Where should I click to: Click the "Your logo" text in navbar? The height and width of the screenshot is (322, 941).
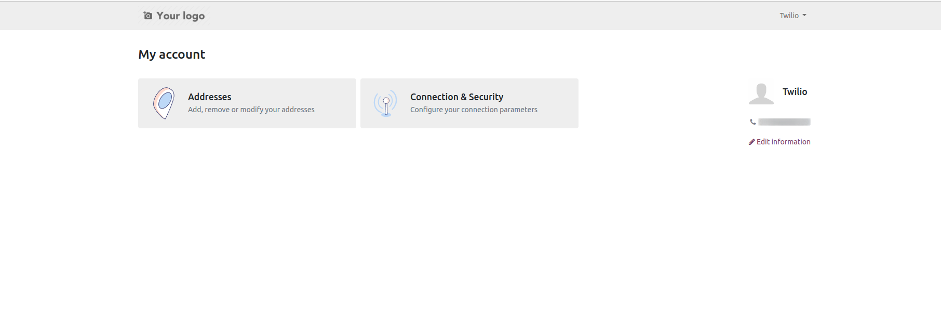pyautogui.click(x=181, y=16)
